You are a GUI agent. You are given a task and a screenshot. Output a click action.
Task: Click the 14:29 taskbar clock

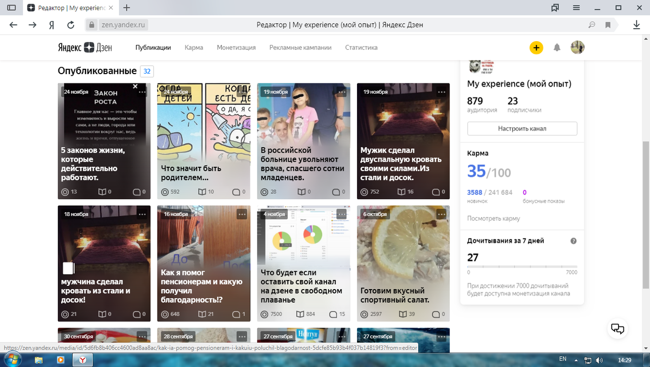coord(625,360)
